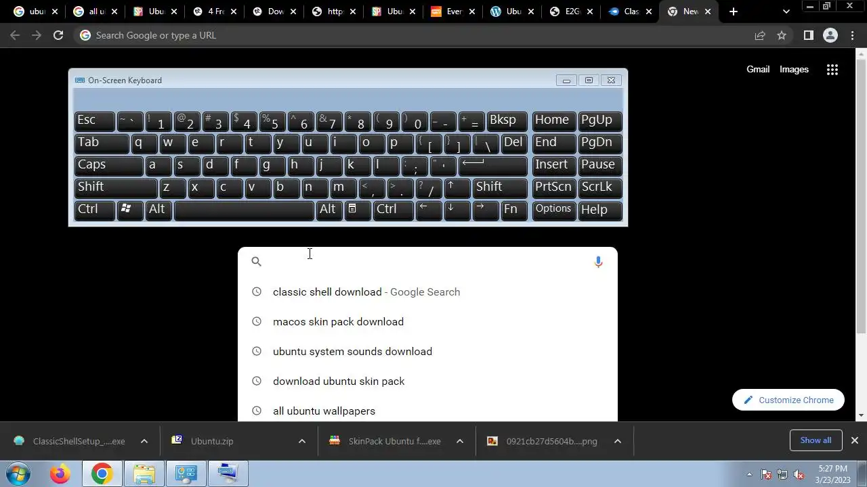
Task: Open the Gmail link
Action: click(758, 69)
